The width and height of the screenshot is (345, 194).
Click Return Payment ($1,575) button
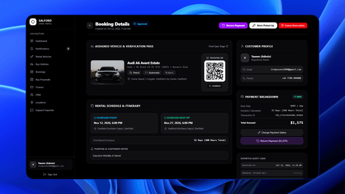272,141
